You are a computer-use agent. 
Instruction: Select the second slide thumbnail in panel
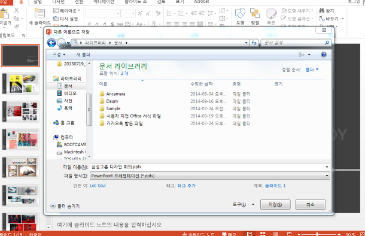coord(21,84)
